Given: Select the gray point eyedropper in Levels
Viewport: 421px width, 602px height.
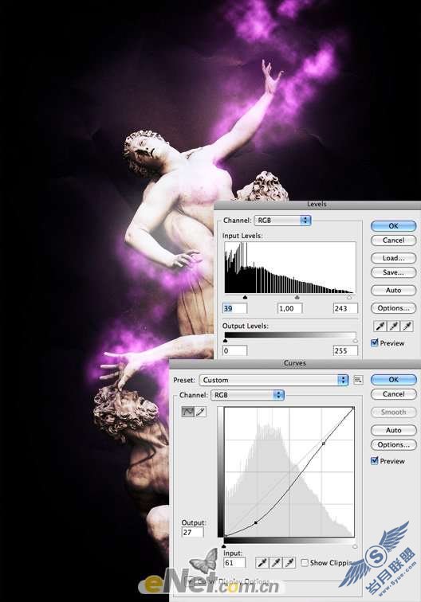Looking at the screenshot, I should point(393,326).
